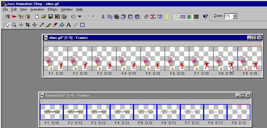Activate context help pointer icon

[x=205, y=16]
